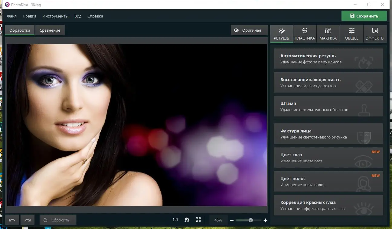Launch Автоматическая ретушь tool

(x=328, y=59)
